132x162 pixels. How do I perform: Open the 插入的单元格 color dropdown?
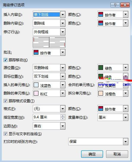(x=63, y=85)
